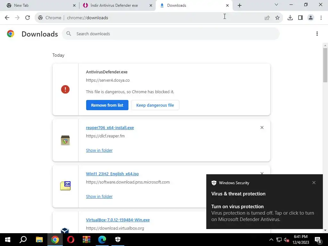328x246 pixels.
Task: Click the browser forward arrow
Action: point(17,18)
